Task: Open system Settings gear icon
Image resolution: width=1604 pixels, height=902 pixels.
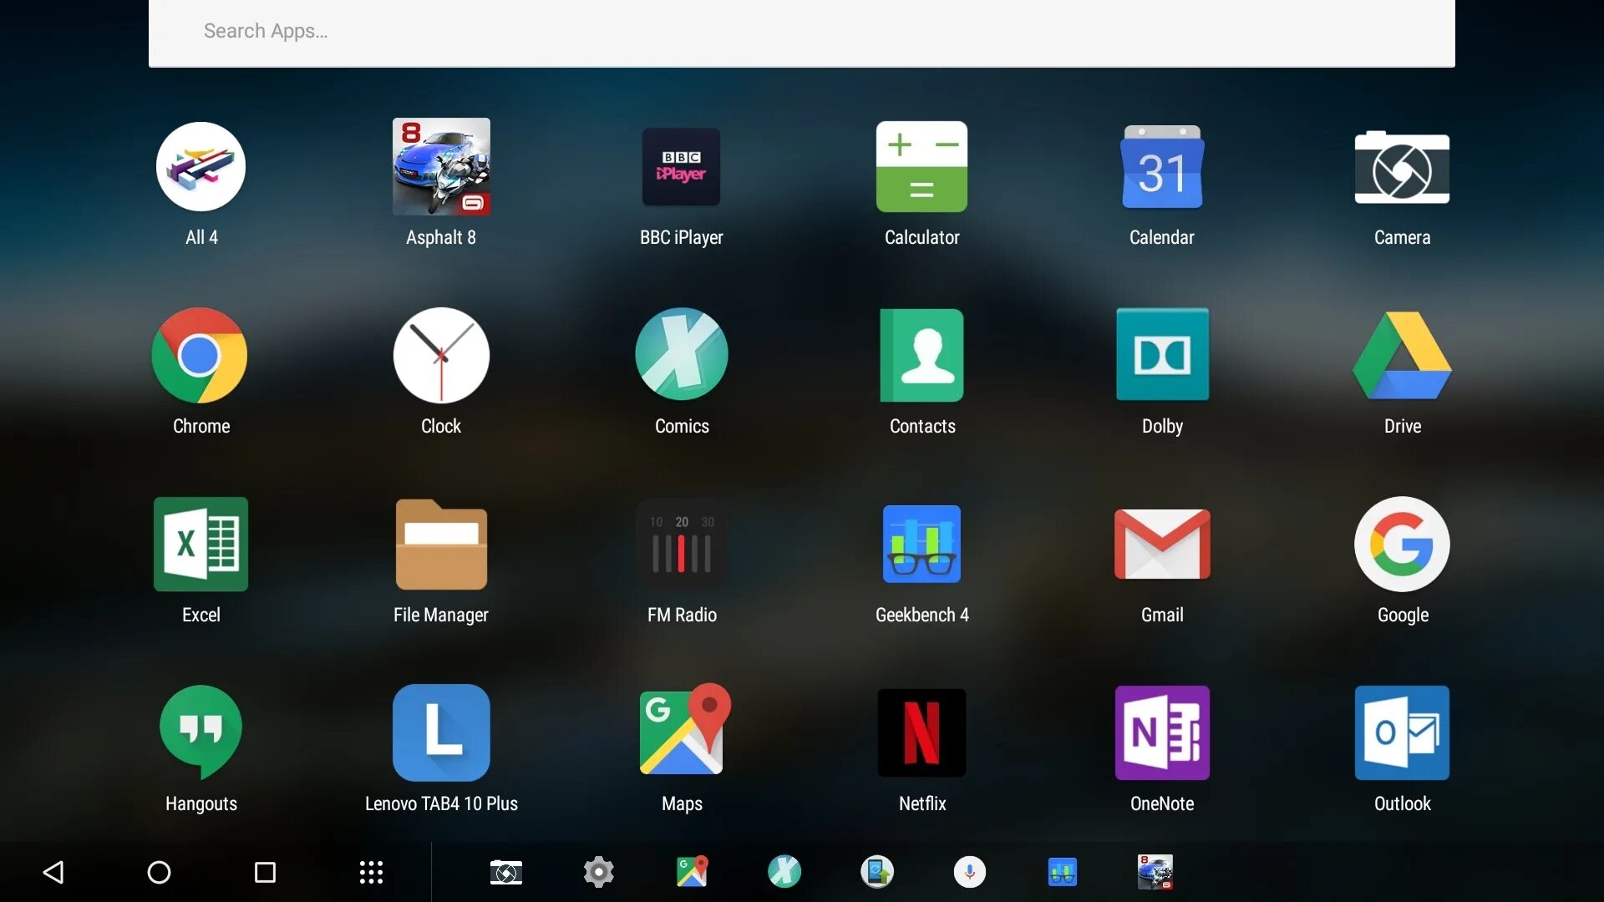Action: click(598, 871)
